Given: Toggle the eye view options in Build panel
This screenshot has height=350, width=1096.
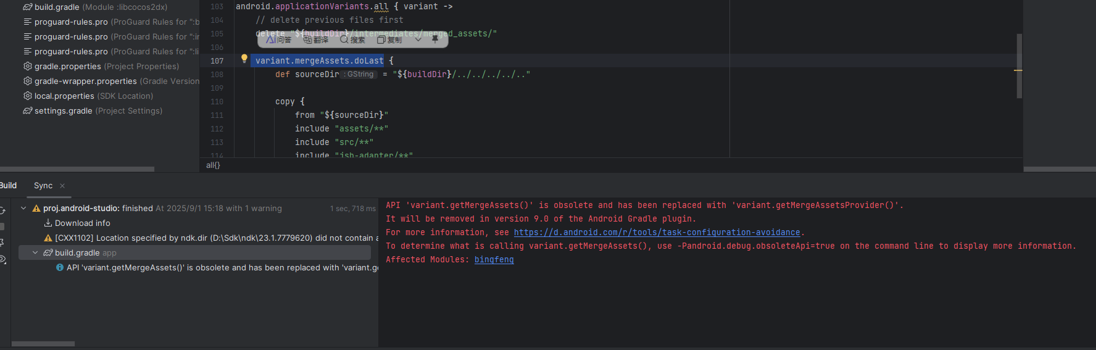Looking at the screenshot, I should point(2,259).
